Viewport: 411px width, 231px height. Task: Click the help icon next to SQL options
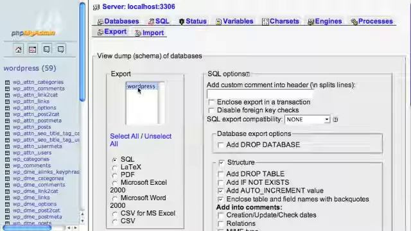point(248,74)
